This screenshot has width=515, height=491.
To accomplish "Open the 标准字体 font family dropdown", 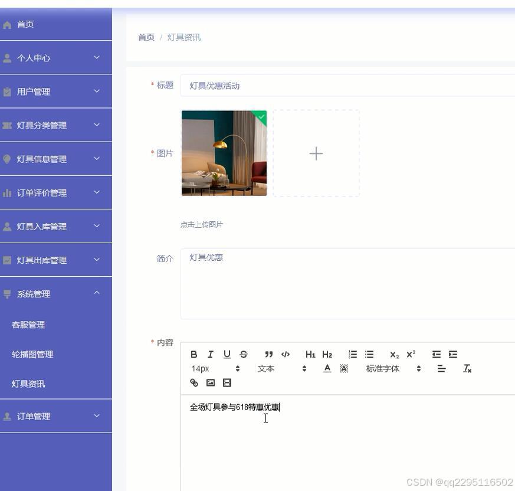I will 393,368.
